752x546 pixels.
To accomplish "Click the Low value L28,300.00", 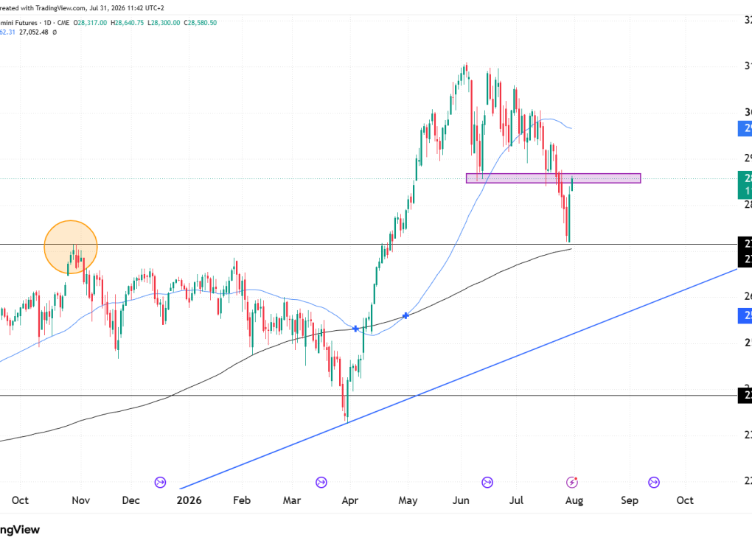I will click(164, 23).
